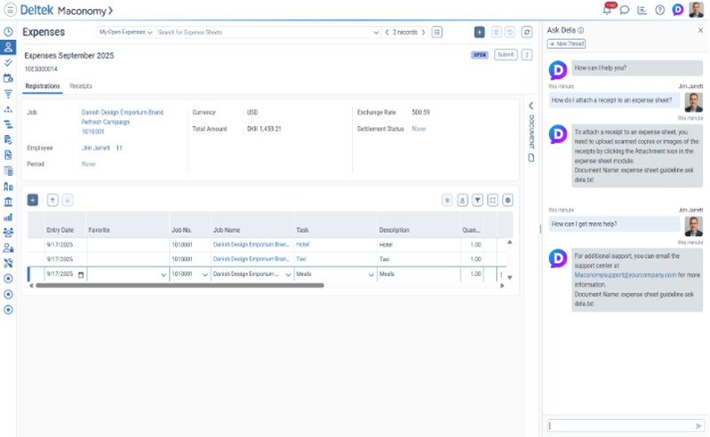
Task: Move the selected row up
Action: click(52, 200)
